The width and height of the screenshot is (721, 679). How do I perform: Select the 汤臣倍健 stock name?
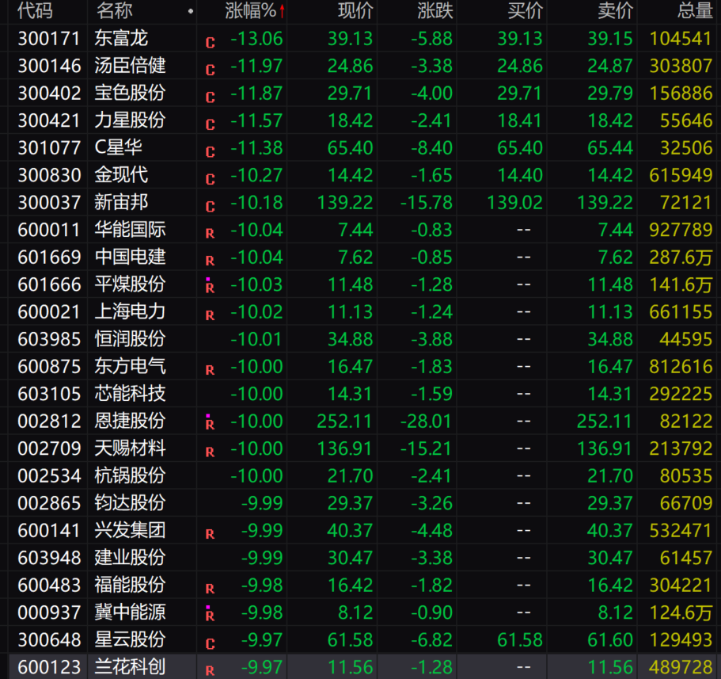coord(130,66)
